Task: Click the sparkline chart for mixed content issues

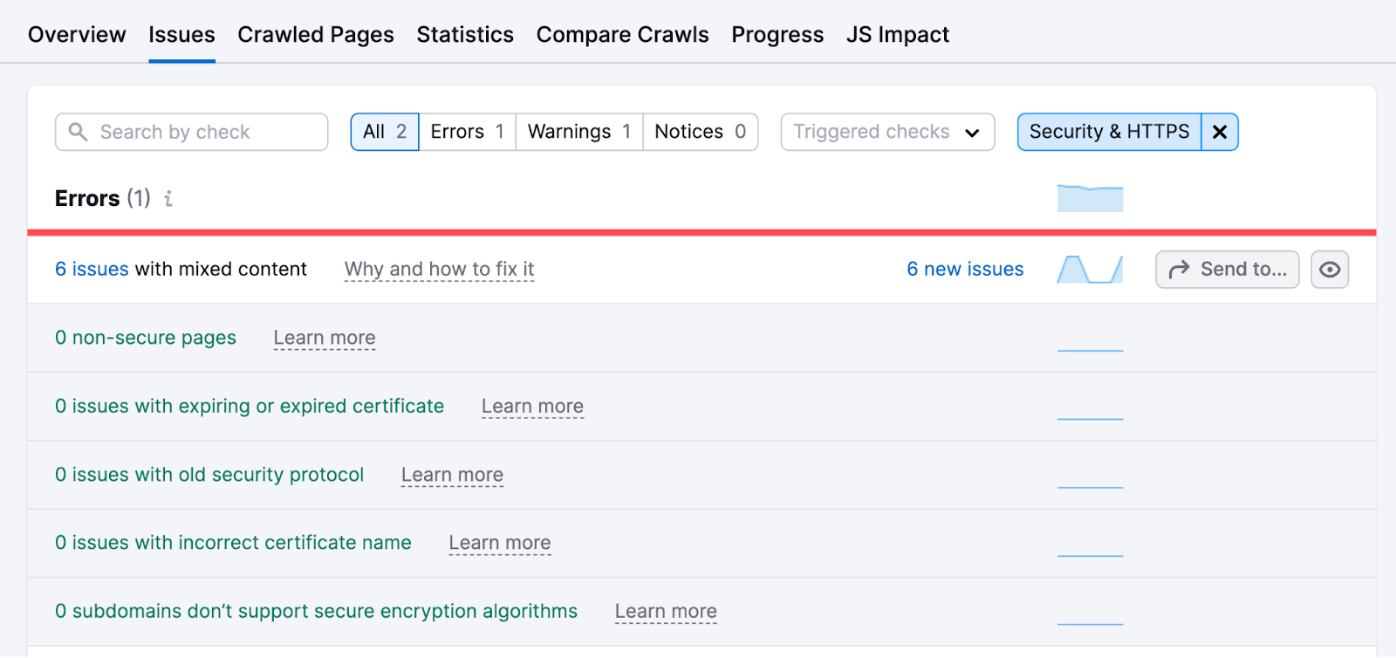Action: click(x=1089, y=269)
